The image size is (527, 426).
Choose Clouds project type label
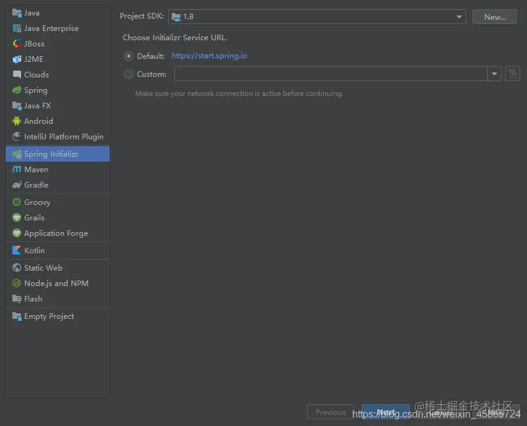tap(37, 74)
